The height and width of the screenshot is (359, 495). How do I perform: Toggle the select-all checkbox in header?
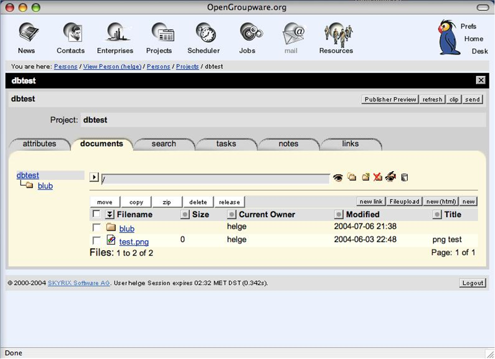(x=96, y=214)
